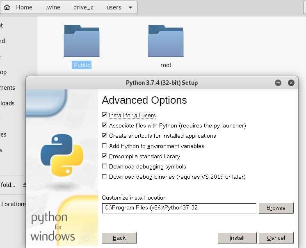Navigate to drive_c in path bar

click(83, 7)
